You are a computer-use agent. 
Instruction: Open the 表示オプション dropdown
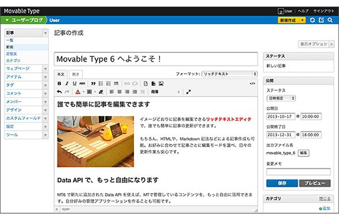click(x=316, y=44)
